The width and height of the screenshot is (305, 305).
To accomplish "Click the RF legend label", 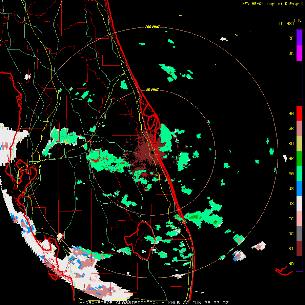I will pyautogui.click(x=291, y=38).
